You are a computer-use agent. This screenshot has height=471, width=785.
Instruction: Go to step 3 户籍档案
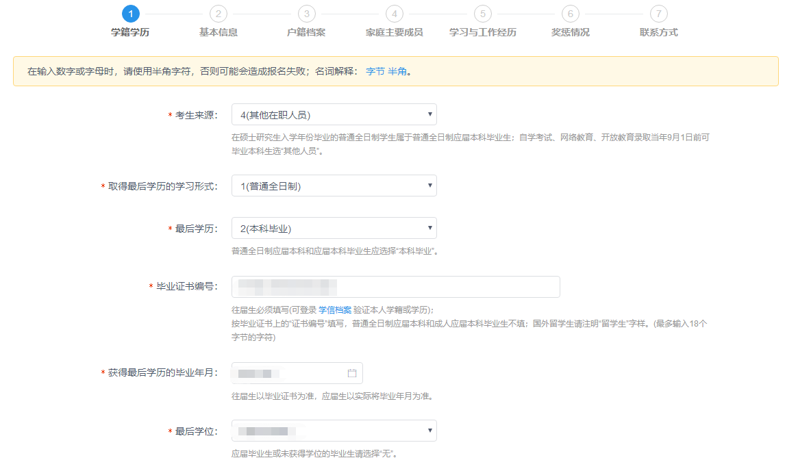pos(306,13)
